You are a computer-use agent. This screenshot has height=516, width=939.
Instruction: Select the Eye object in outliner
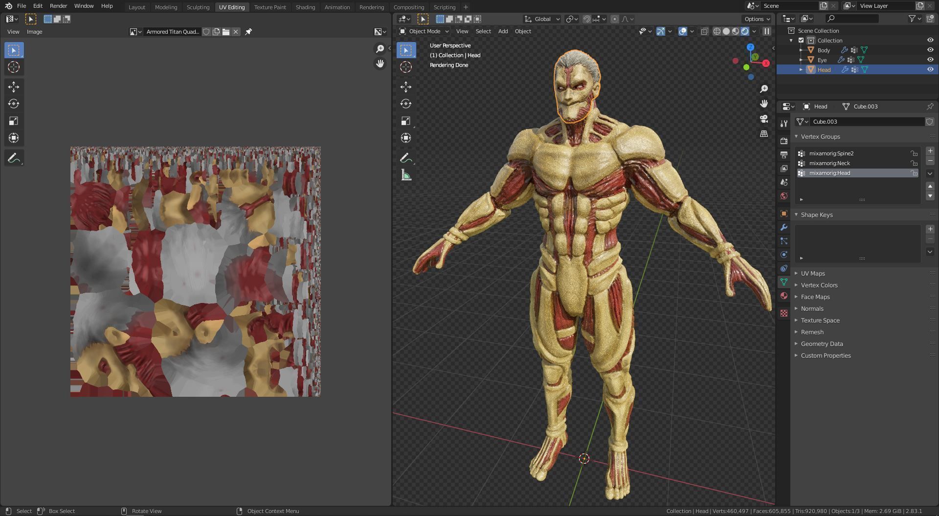coord(822,60)
